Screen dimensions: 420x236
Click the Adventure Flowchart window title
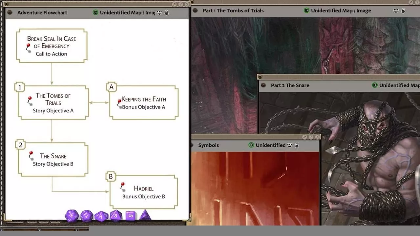click(x=42, y=12)
